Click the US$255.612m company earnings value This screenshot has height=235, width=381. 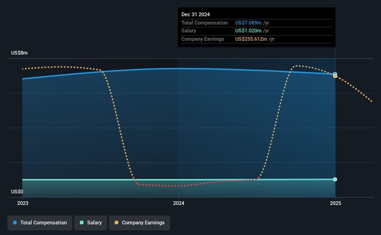coord(251,39)
